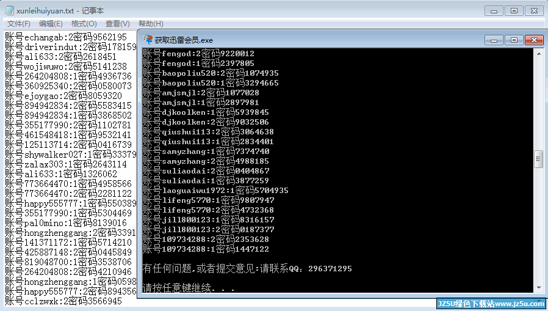Click the ejoygao:2 line in Notepad

[x=63, y=96]
